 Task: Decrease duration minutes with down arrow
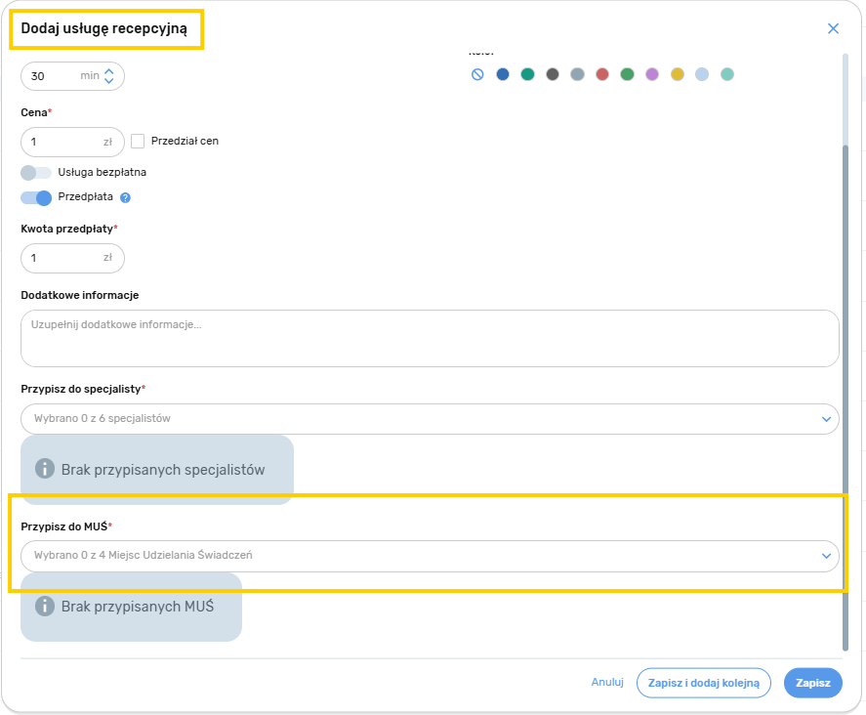[x=108, y=81]
